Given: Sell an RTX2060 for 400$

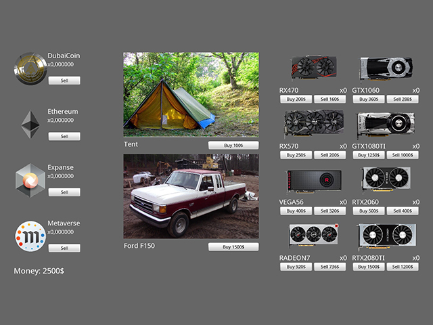Looking at the screenshot, I should click(x=403, y=211).
